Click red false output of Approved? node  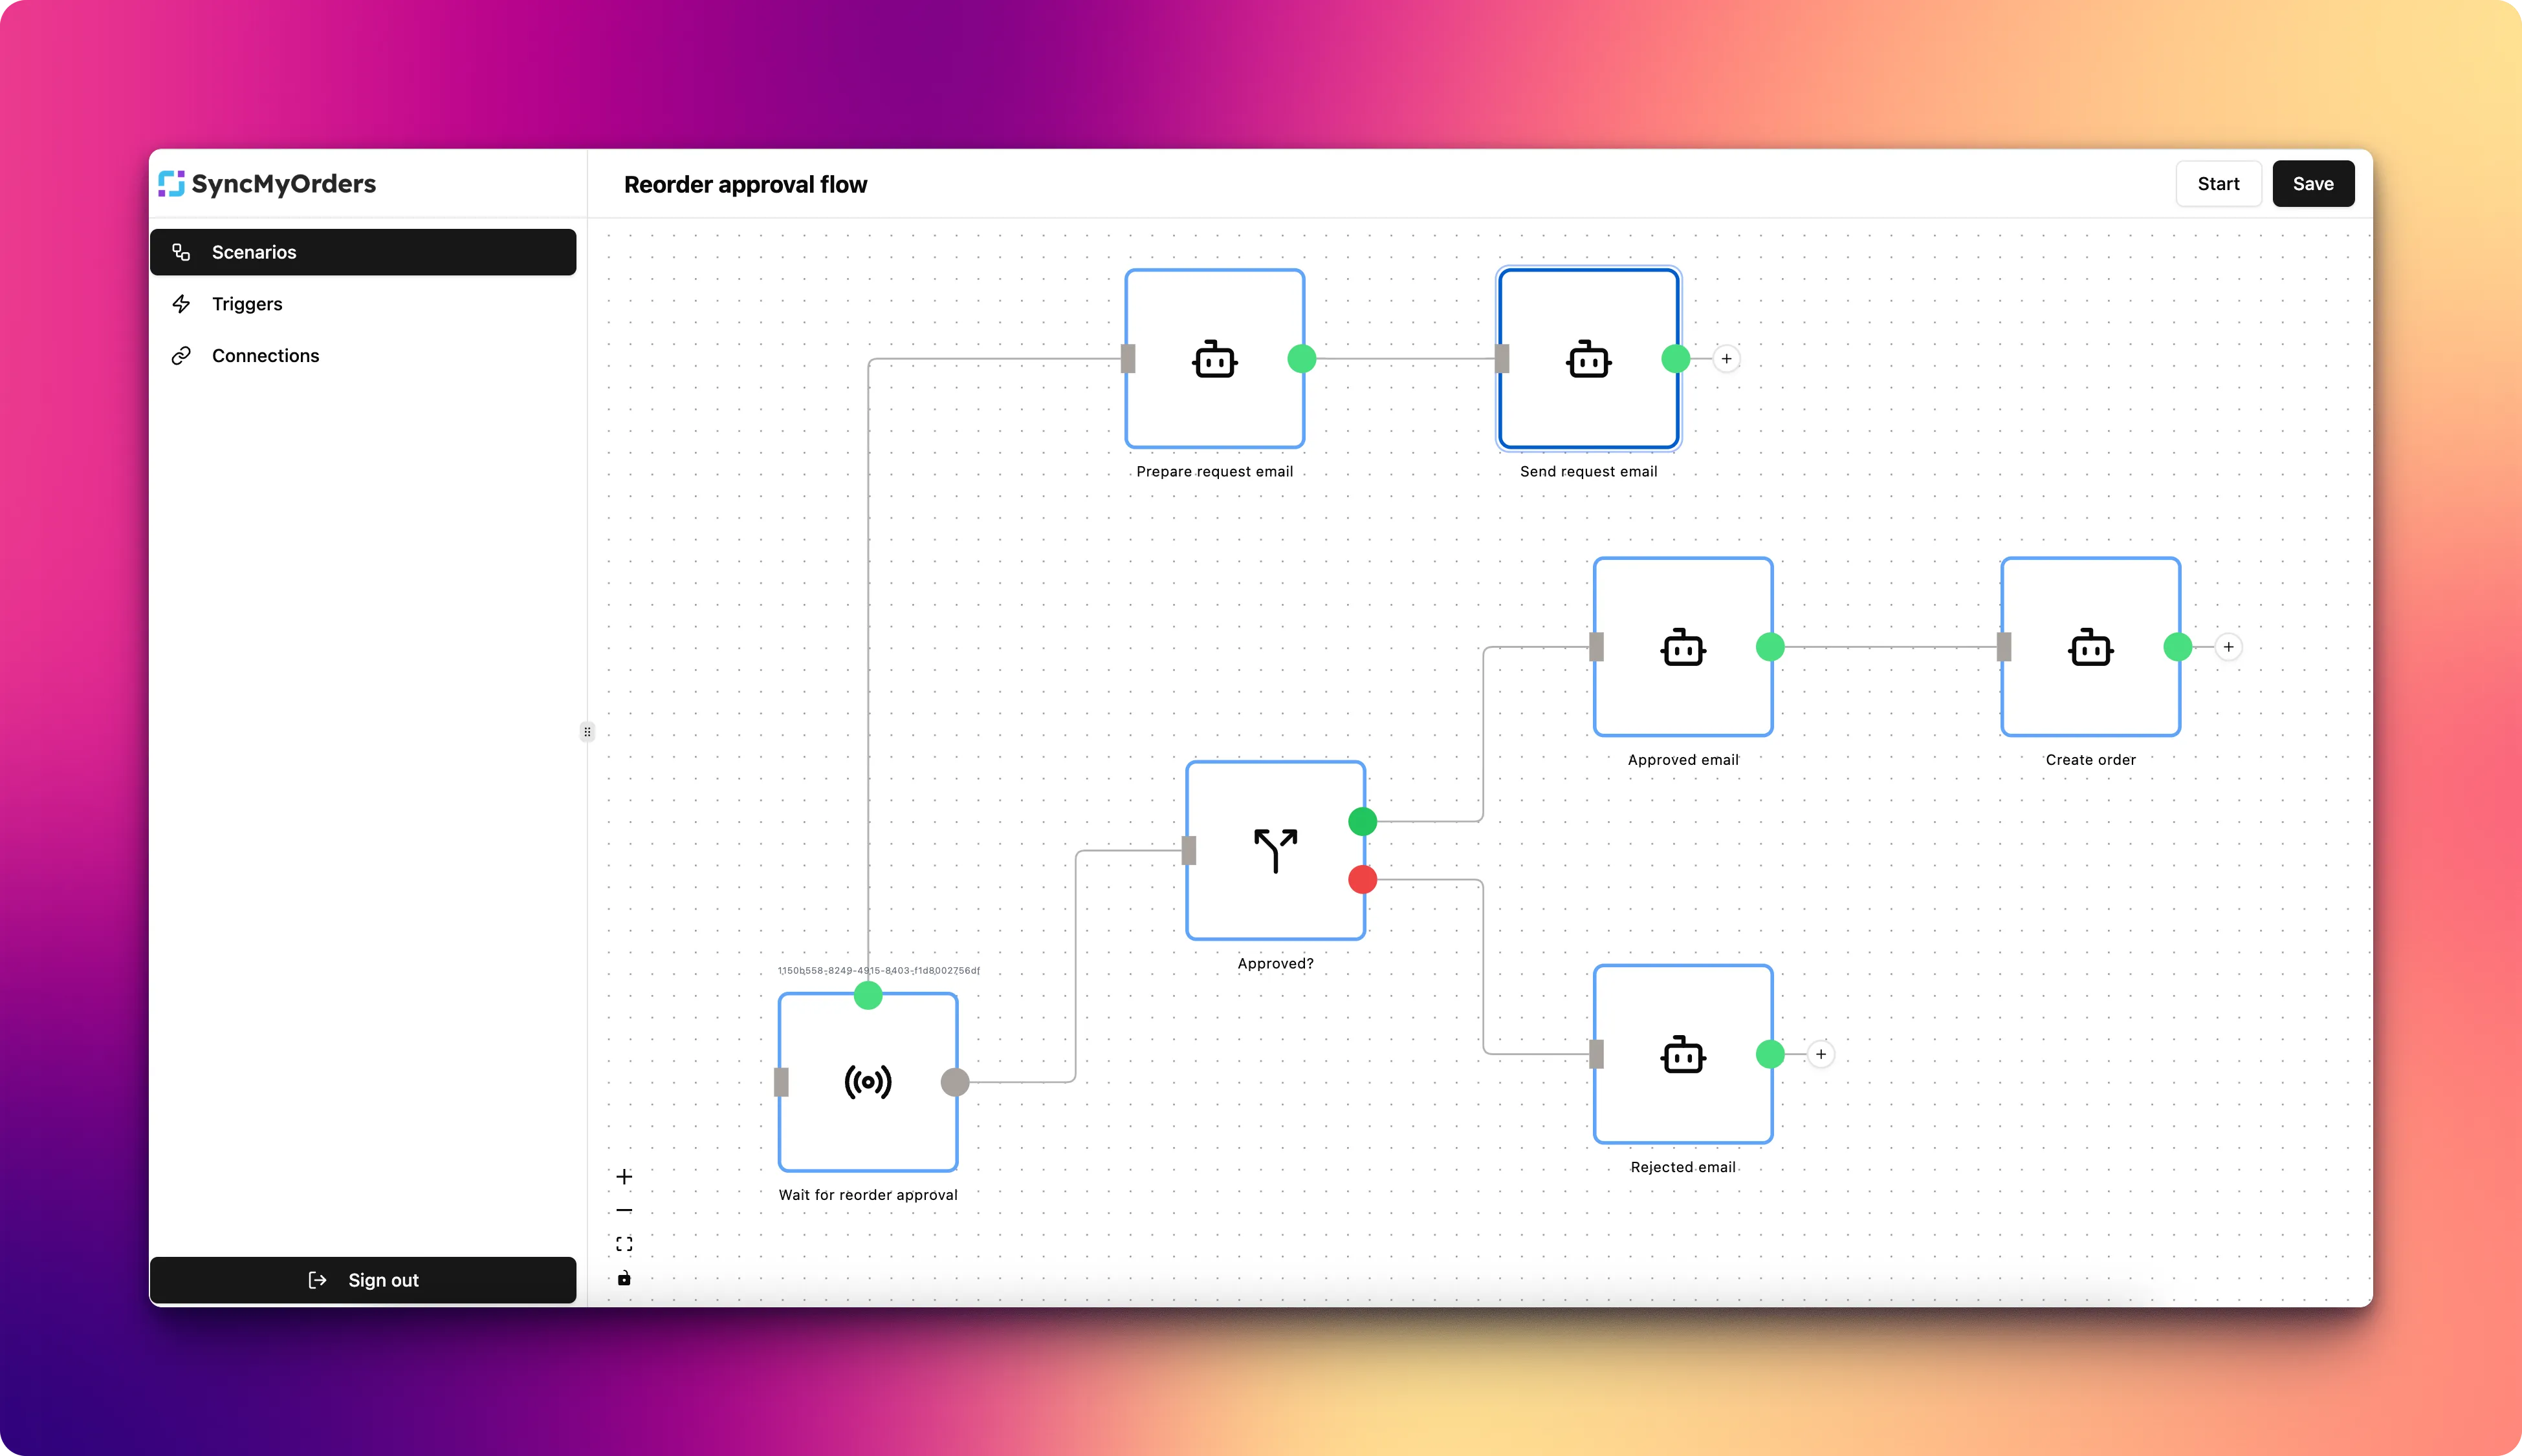click(x=1363, y=880)
